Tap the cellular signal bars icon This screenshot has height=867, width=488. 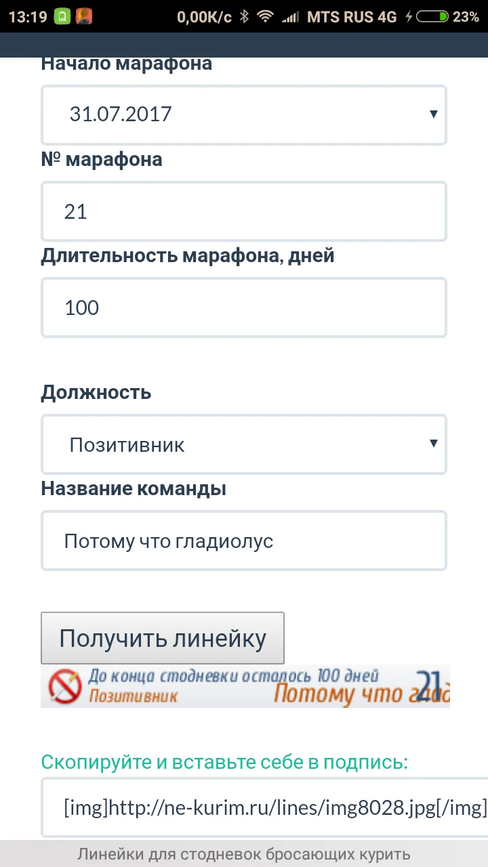point(291,17)
